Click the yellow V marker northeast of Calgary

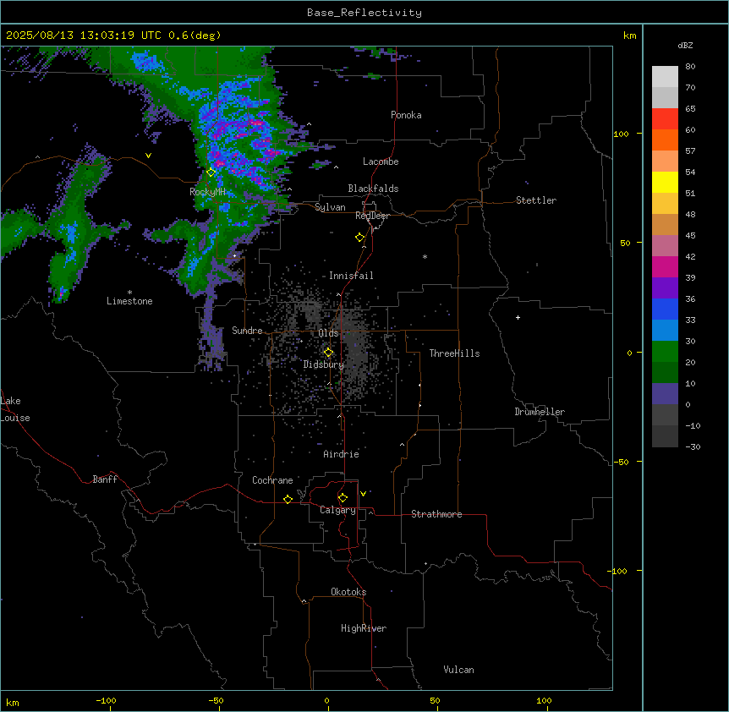pos(363,494)
